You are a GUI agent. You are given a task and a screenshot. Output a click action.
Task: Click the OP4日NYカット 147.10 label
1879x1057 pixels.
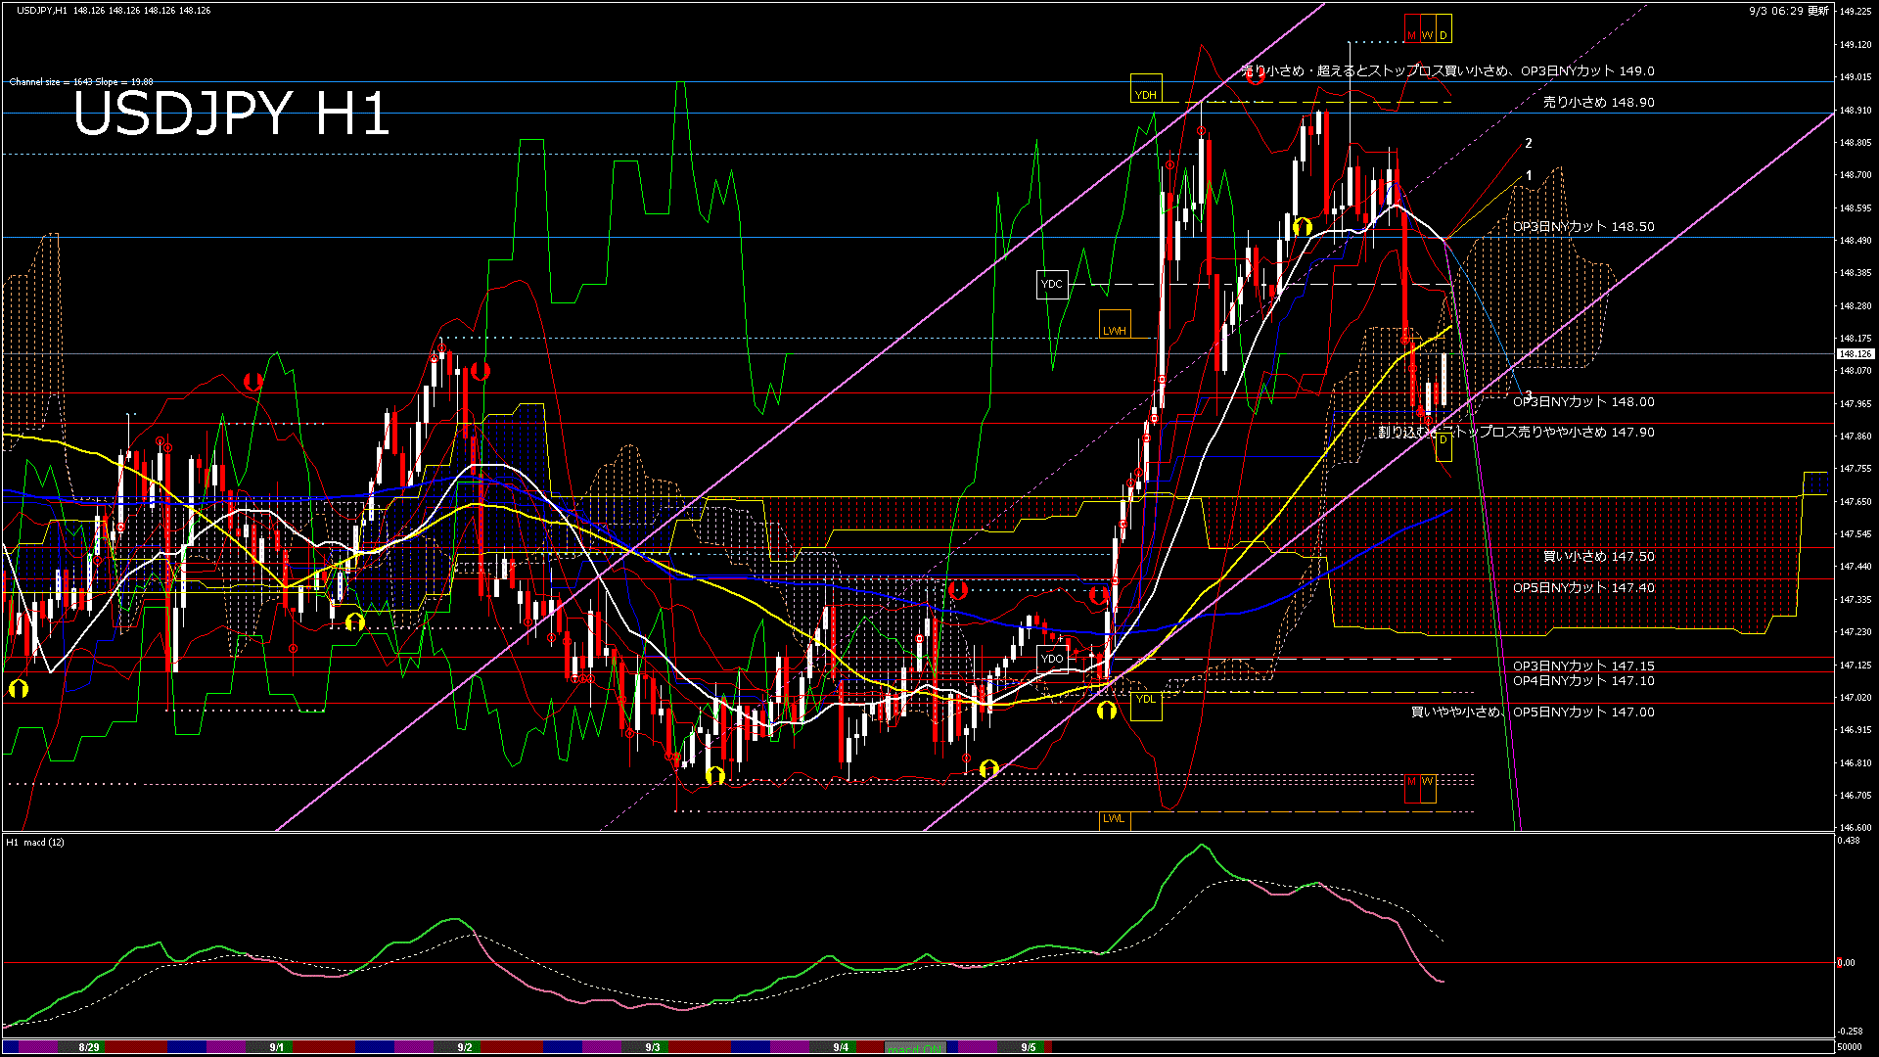[x=1583, y=680]
